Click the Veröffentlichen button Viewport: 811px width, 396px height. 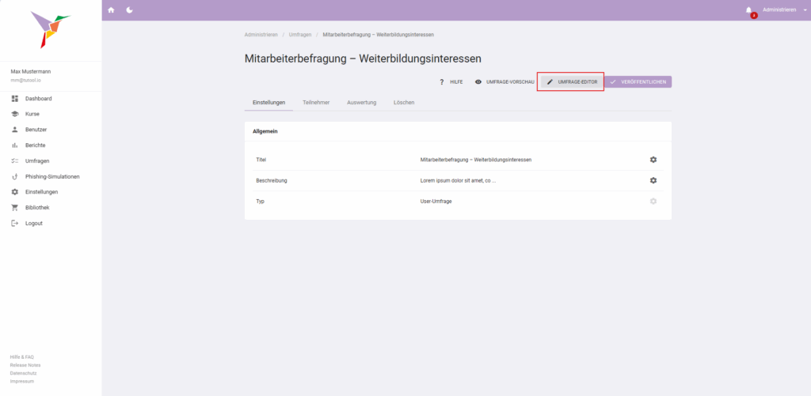tap(638, 82)
